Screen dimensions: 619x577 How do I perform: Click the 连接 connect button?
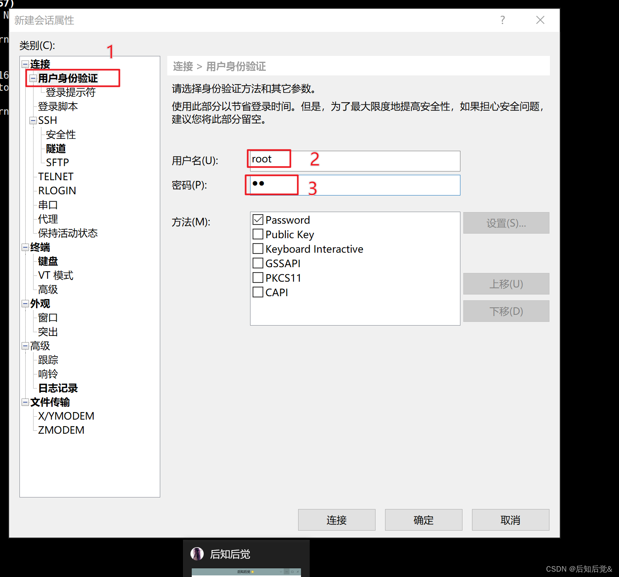(x=337, y=520)
